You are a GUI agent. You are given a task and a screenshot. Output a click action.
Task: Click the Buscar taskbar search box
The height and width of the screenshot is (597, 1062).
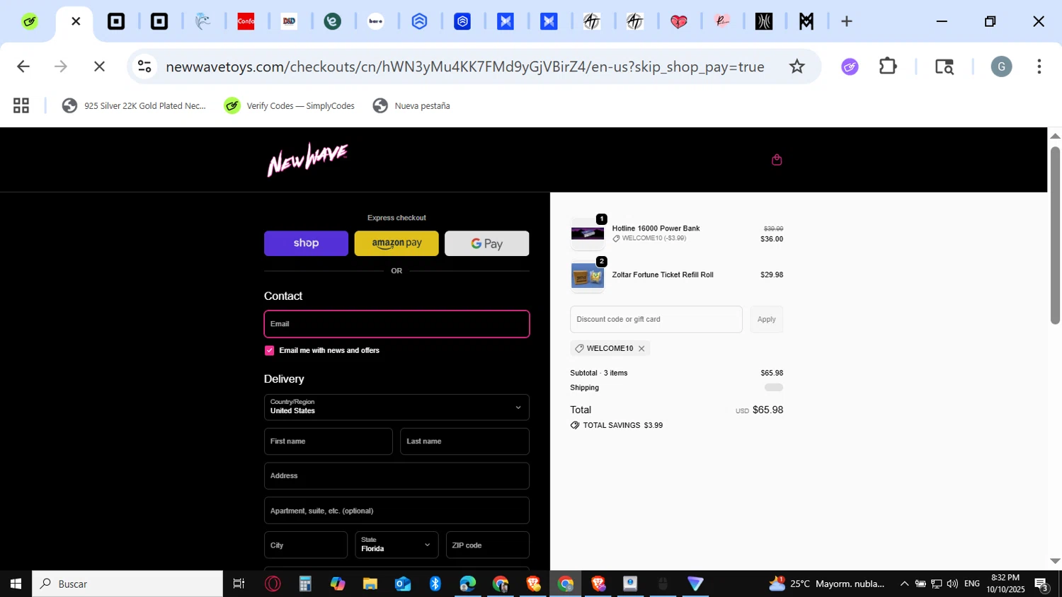pos(127,584)
